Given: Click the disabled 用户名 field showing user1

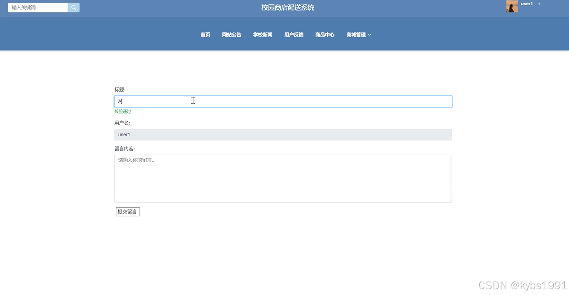Looking at the screenshot, I should point(283,135).
